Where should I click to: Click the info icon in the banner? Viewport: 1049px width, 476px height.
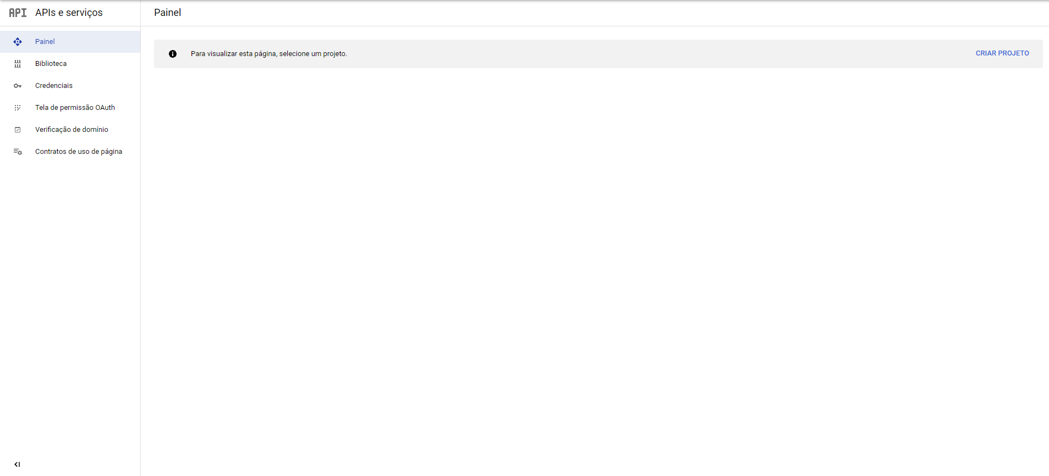pos(173,54)
